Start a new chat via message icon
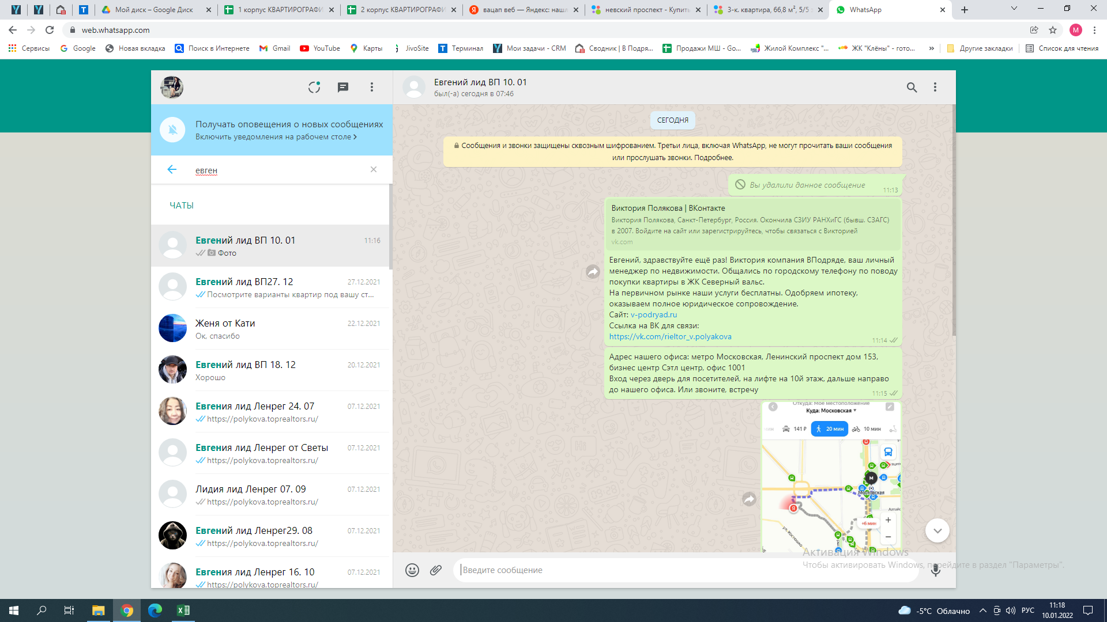 (343, 87)
